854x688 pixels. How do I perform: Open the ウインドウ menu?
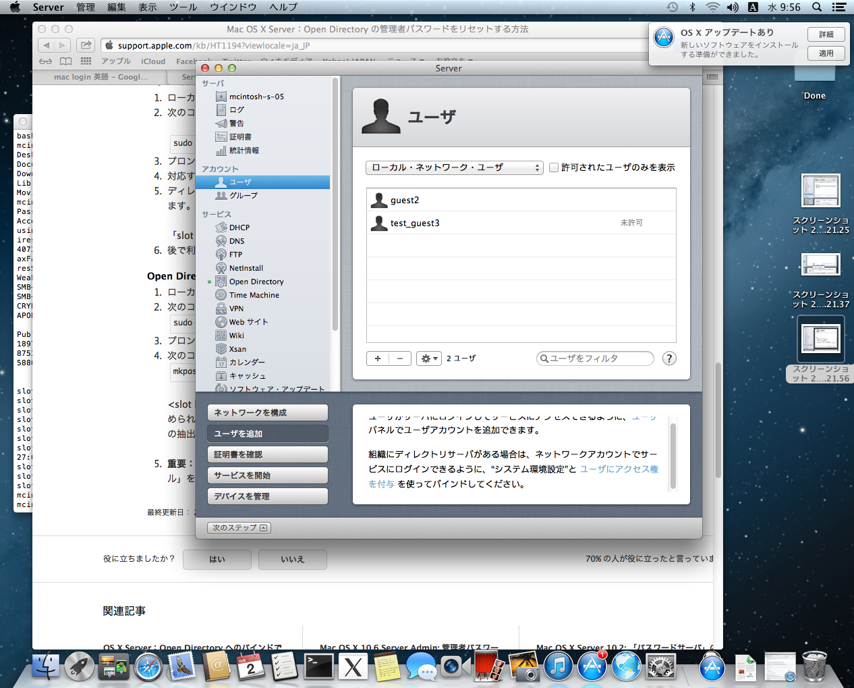pos(233,7)
